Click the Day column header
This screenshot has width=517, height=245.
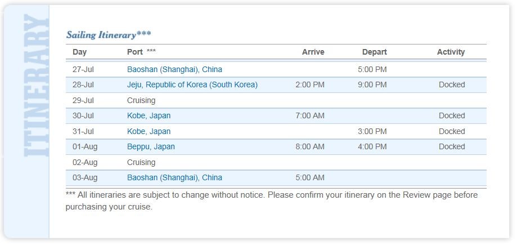point(79,52)
